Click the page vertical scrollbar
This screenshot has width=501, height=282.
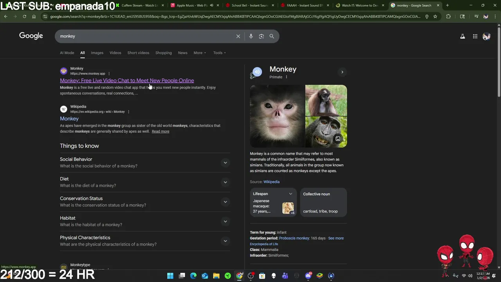[x=499, y=63]
